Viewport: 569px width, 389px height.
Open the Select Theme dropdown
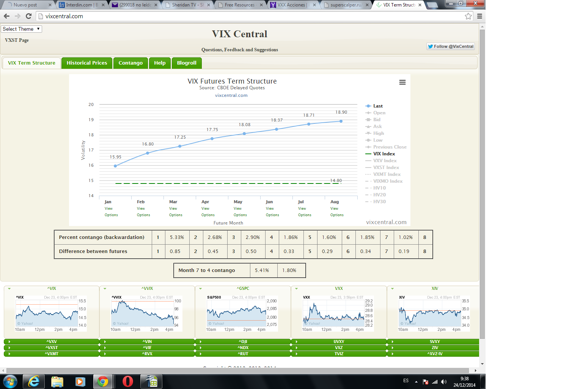(21, 29)
